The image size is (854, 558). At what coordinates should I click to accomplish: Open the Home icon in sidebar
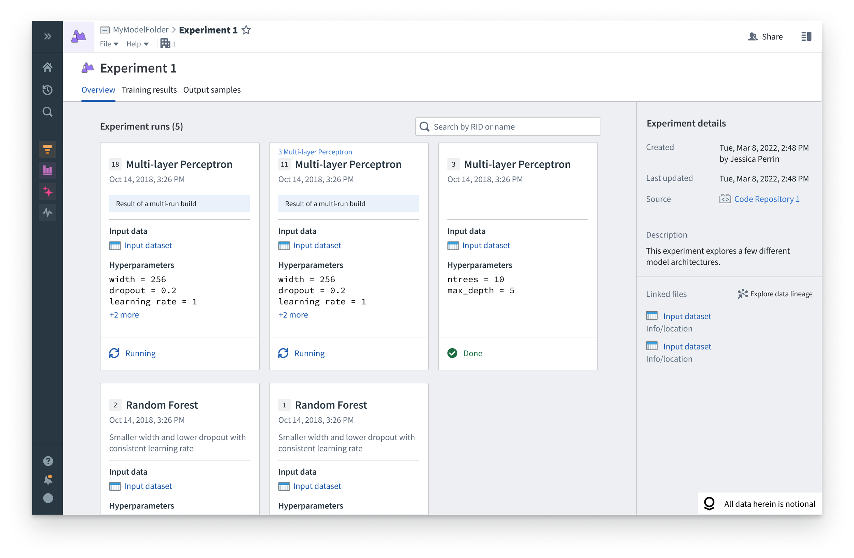(47, 67)
